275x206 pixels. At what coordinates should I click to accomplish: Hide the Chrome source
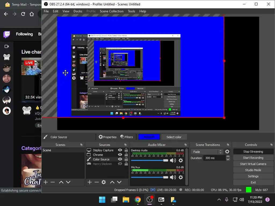coord(120,155)
